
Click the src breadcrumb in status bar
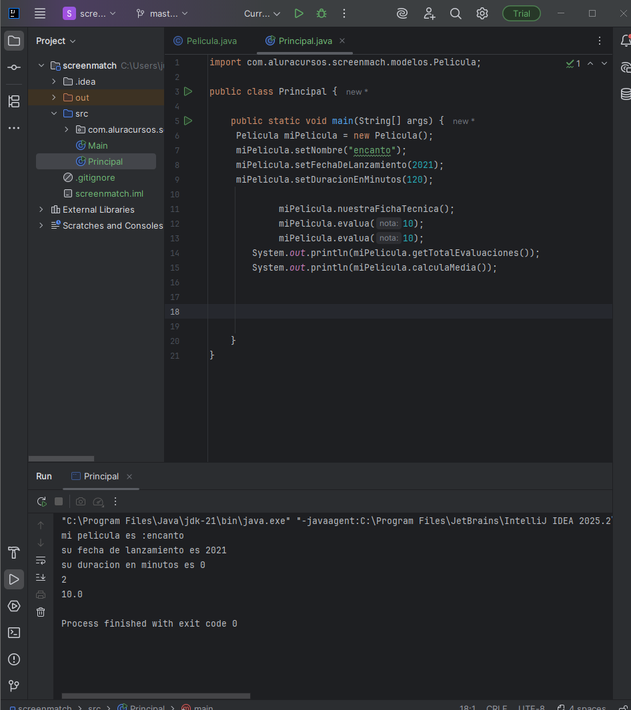click(x=94, y=707)
